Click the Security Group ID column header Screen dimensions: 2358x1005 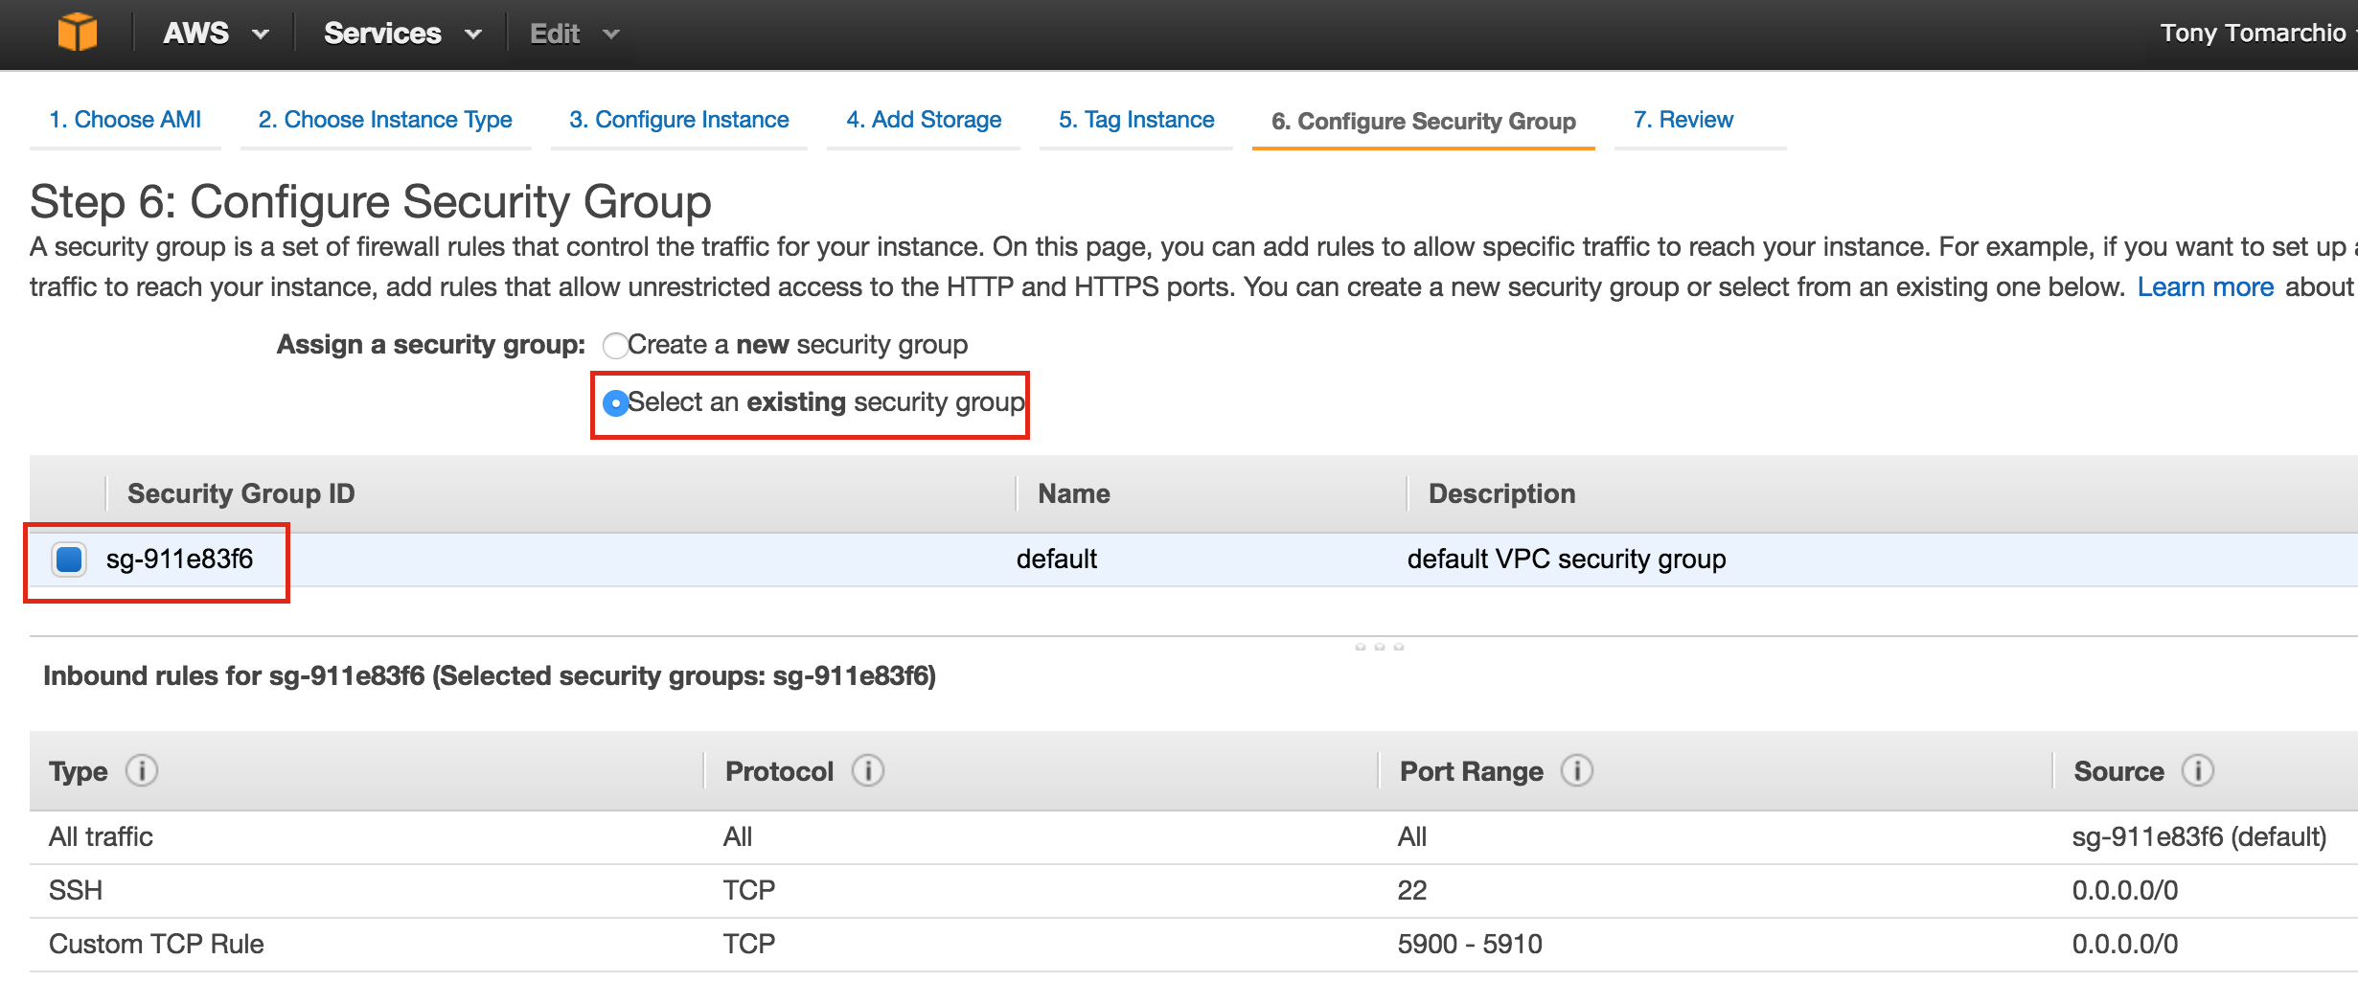241,493
